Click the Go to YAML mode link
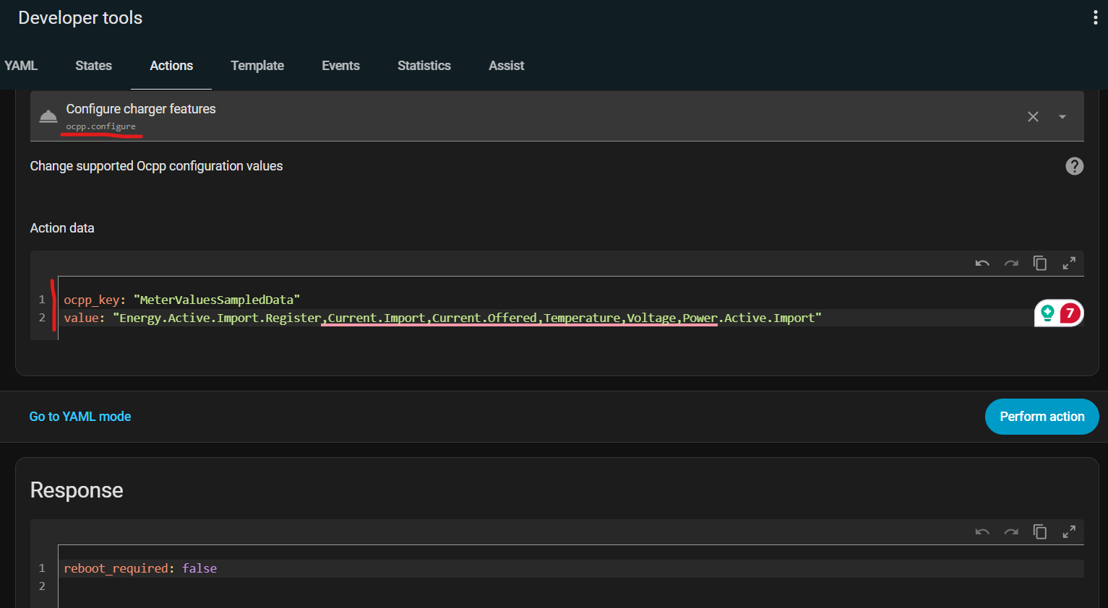The image size is (1108, 608). click(x=80, y=417)
